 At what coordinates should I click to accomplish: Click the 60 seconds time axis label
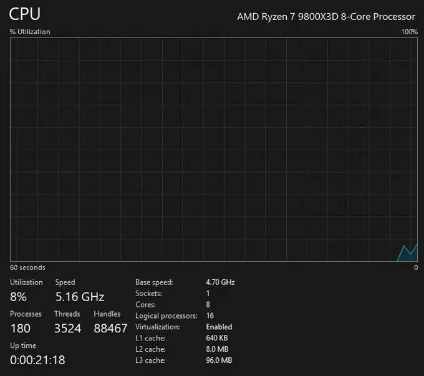[27, 268]
